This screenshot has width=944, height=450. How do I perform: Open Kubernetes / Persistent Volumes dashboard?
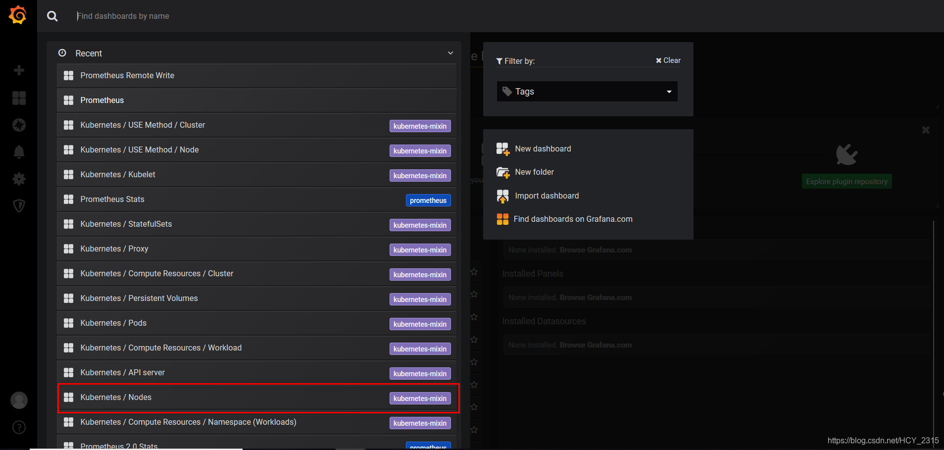(x=256, y=299)
